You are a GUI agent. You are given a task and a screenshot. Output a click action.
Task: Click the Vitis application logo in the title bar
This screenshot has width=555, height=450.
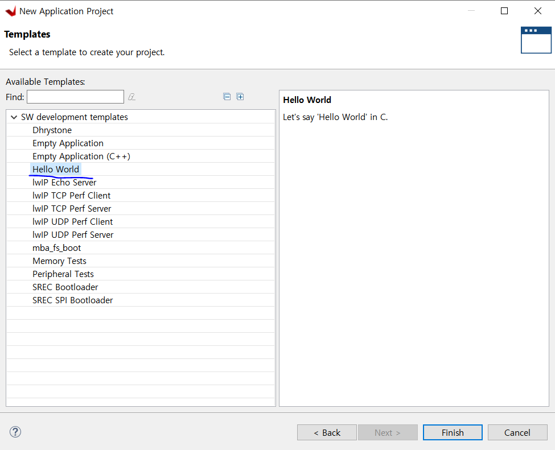pyautogui.click(x=11, y=11)
